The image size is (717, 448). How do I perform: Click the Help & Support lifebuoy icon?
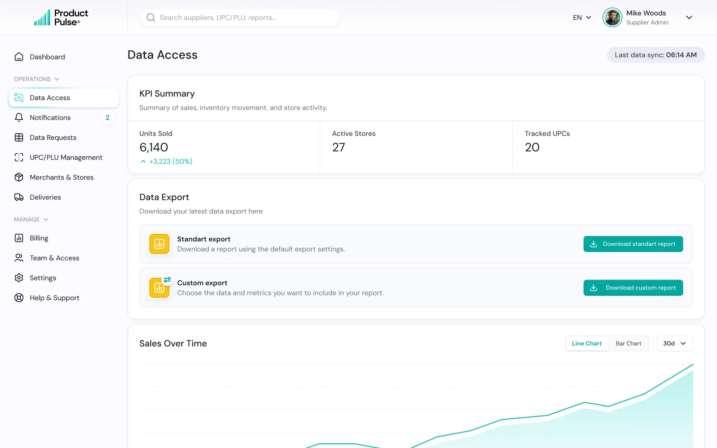(19, 298)
